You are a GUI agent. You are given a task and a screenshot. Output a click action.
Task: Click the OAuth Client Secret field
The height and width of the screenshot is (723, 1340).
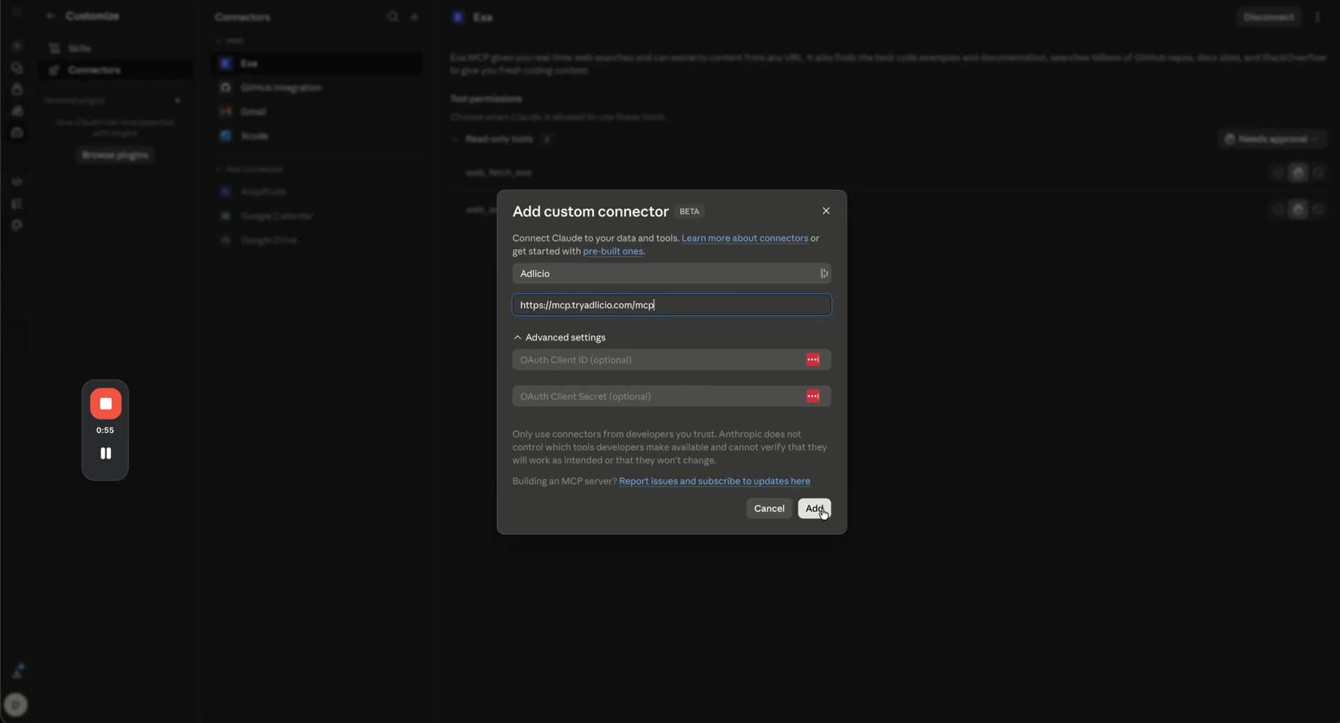(x=671, y=396)
